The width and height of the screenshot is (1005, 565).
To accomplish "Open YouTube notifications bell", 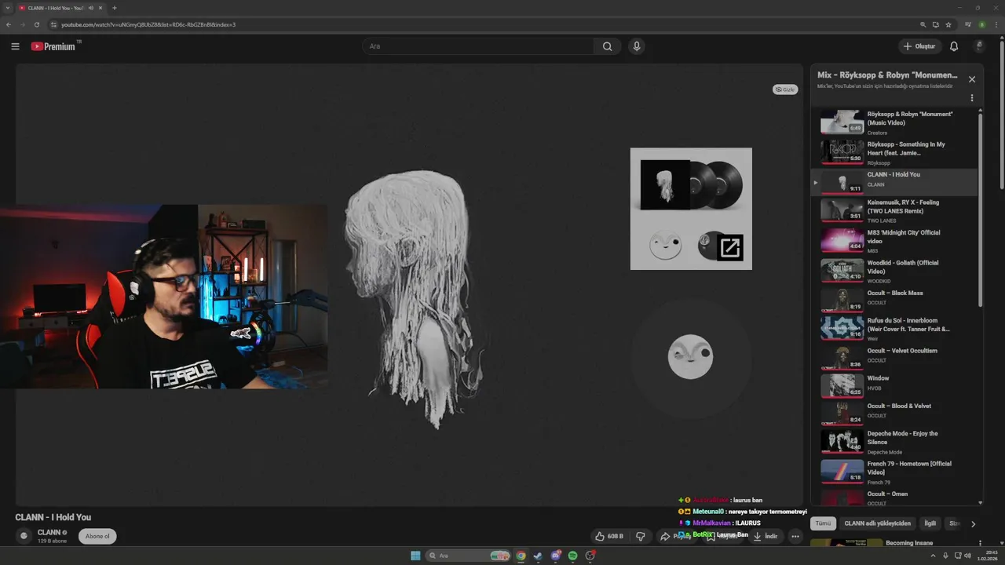I will click(954, 46).
